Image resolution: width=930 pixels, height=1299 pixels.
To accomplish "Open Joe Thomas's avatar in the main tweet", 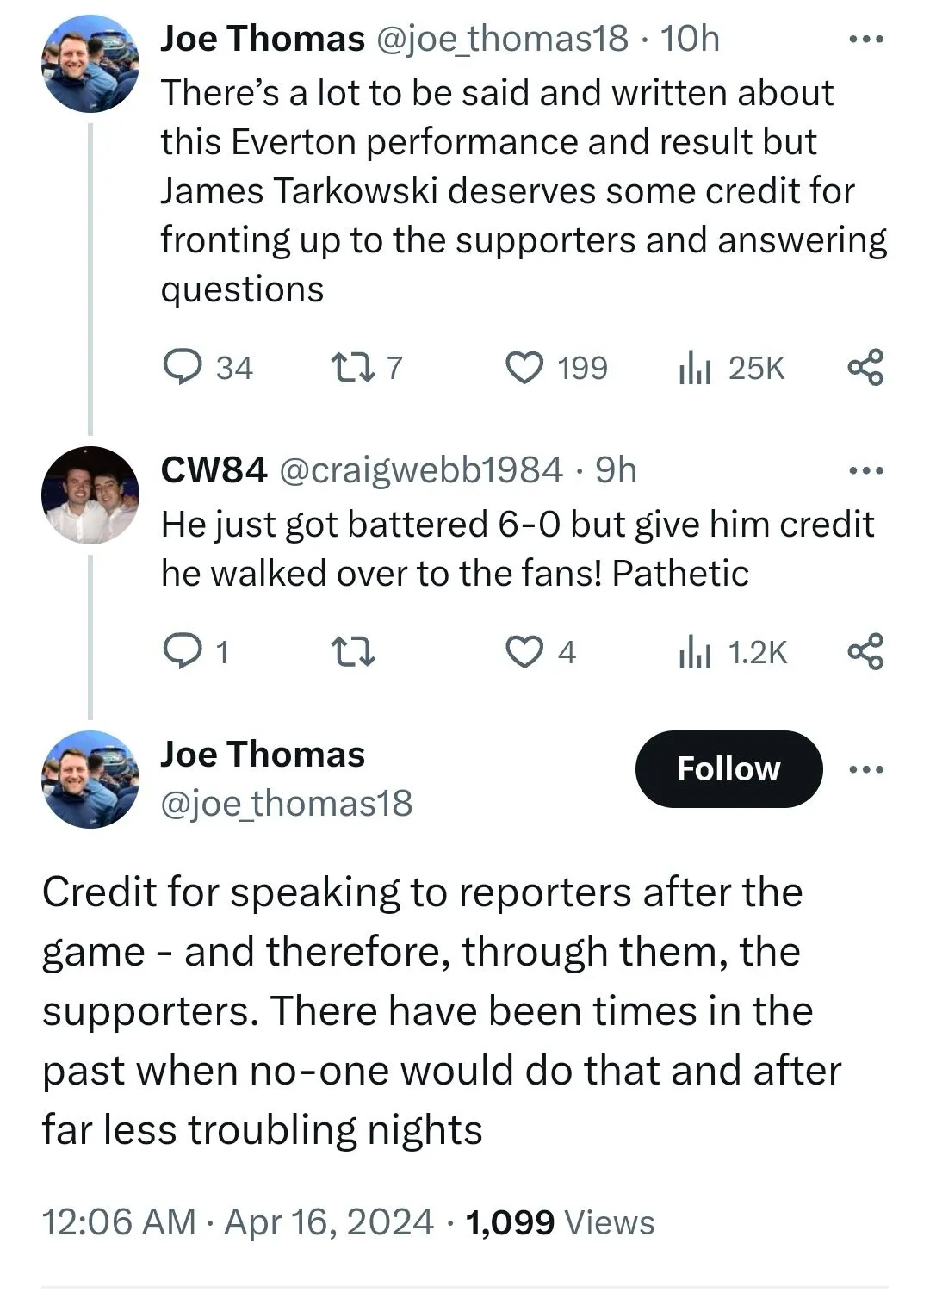I will (x=90, y=780).
